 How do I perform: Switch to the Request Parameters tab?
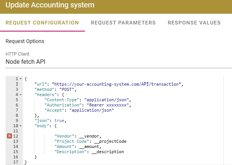click(x=123, y=23)
